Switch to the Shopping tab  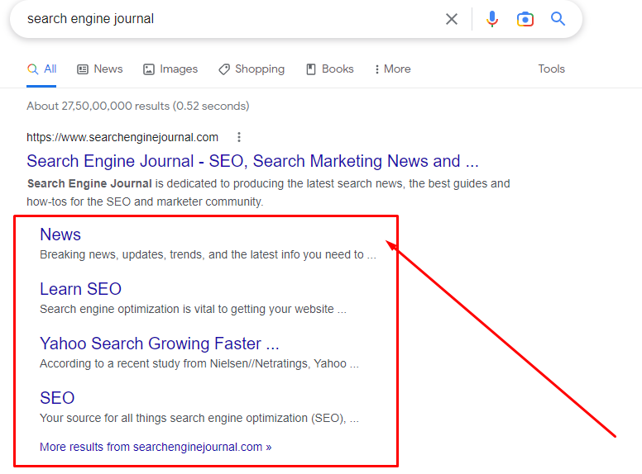[252, 69]
